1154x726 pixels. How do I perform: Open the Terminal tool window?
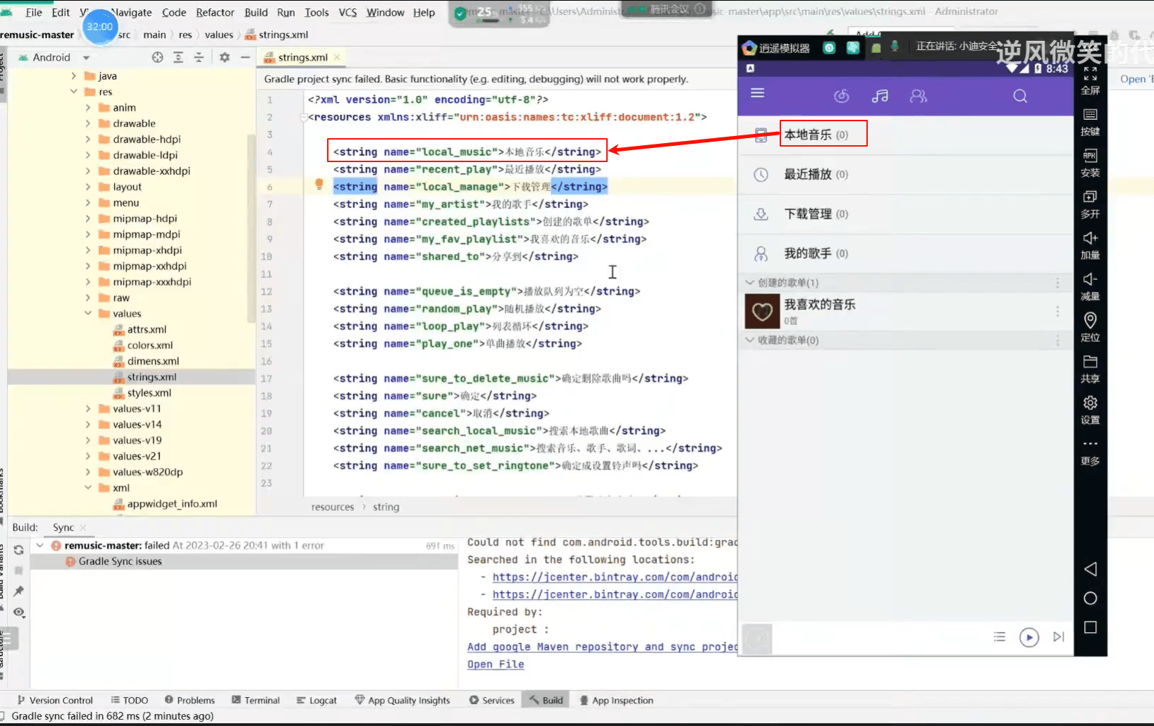click(255, 700)
